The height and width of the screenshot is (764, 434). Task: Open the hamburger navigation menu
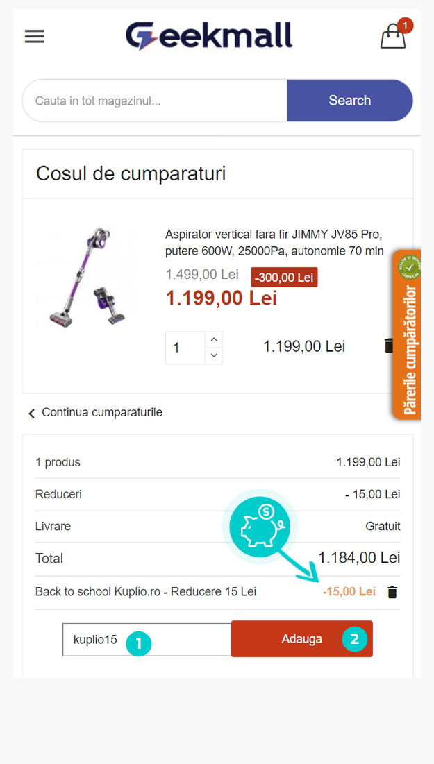[35, 37]
